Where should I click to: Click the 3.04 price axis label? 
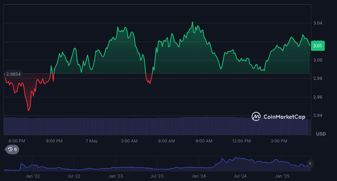point(318,23)
